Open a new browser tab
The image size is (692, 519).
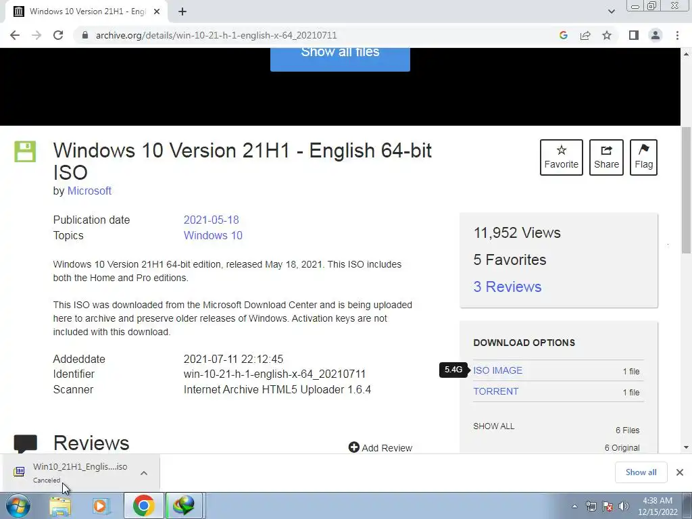[x=182, y=12]
